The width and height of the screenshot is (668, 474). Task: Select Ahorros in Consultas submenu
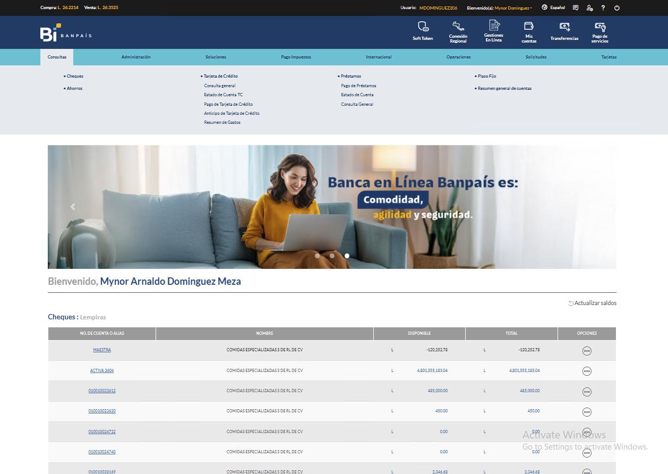click(73, 88)
